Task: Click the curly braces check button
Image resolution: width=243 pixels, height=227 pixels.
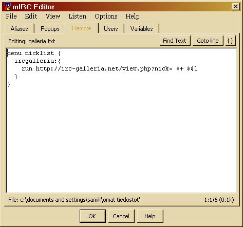Action: (230, 41)
